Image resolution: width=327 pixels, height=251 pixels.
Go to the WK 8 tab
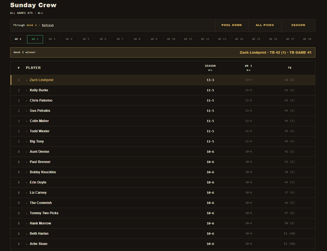[x=137, y=39]
